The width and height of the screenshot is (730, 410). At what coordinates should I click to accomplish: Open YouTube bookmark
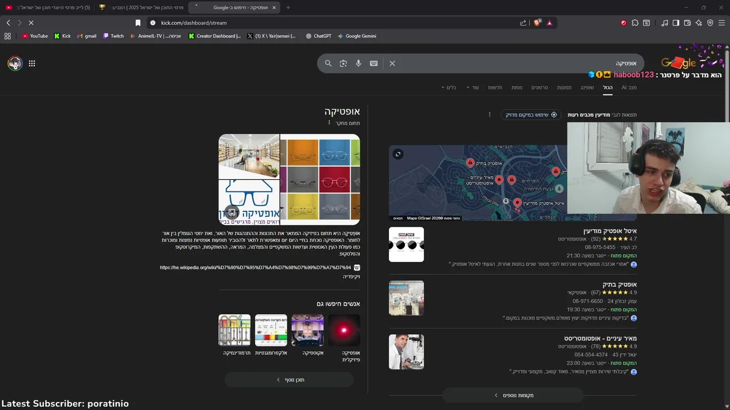click(x=35, y=36)
